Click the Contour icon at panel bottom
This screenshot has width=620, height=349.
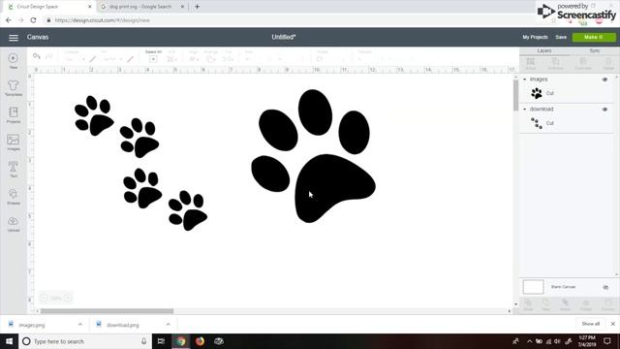click(607, 304)
